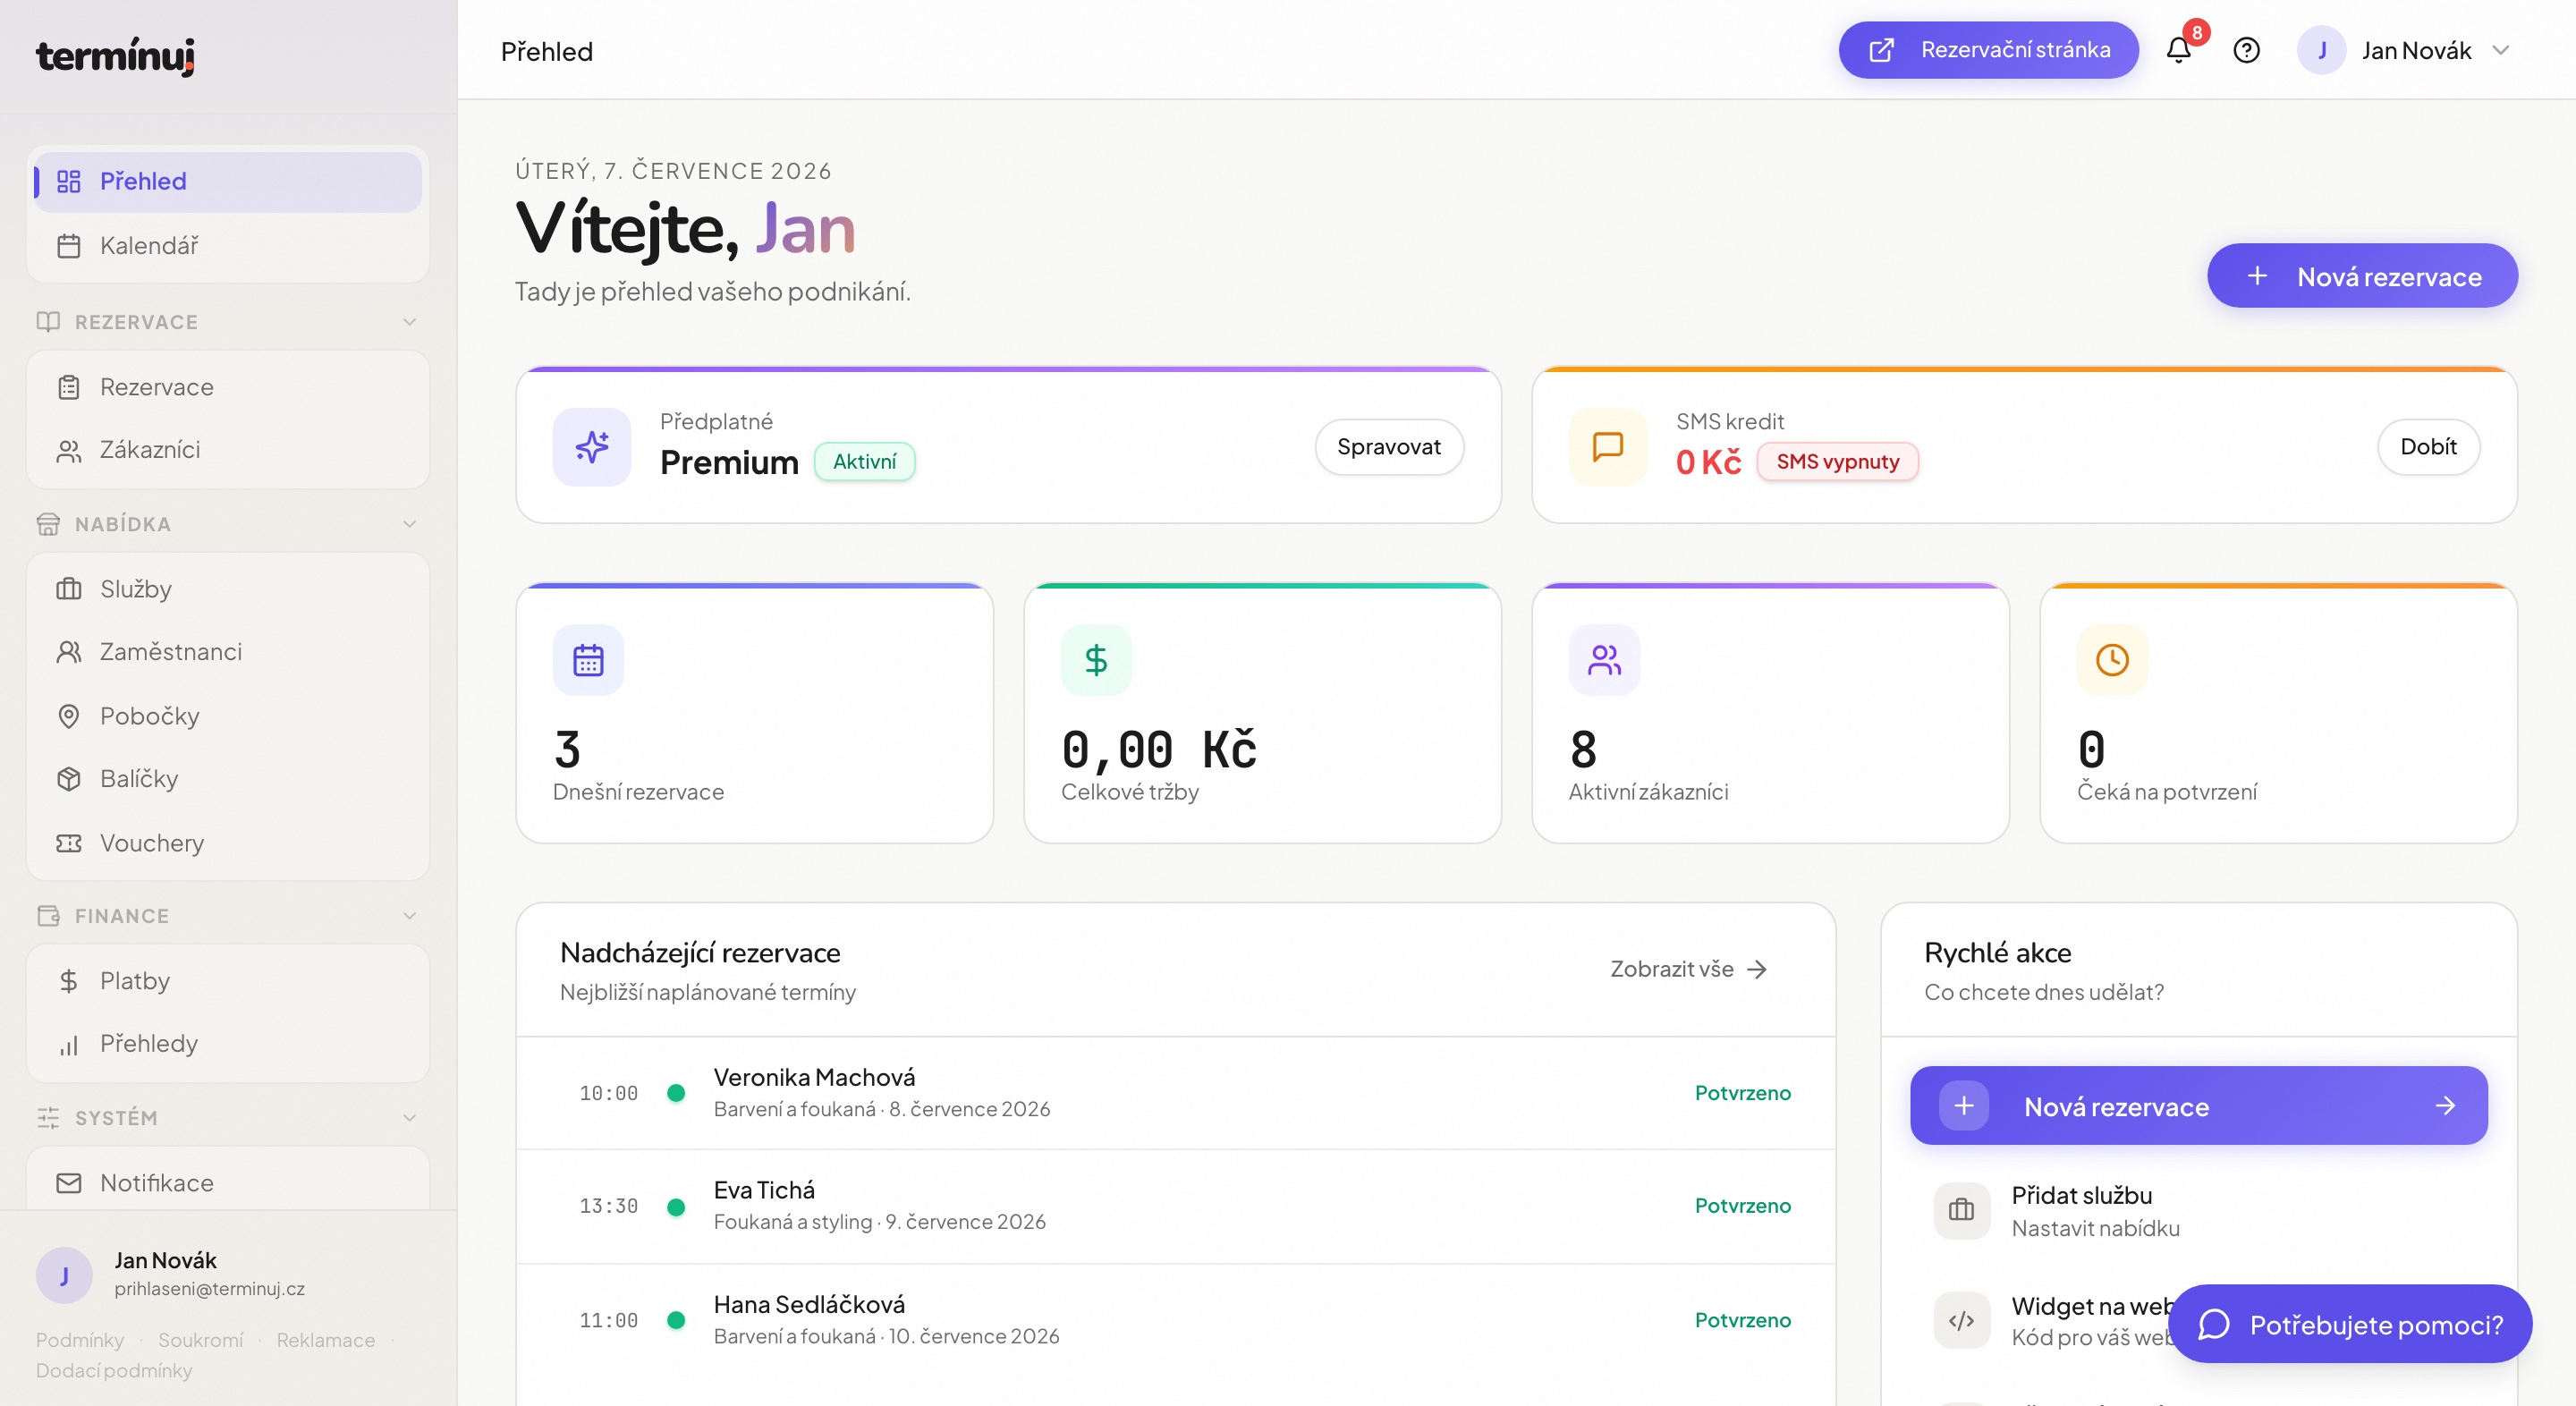
Task: Click the SMS kredit message icon
Action: pos(1608,447)
